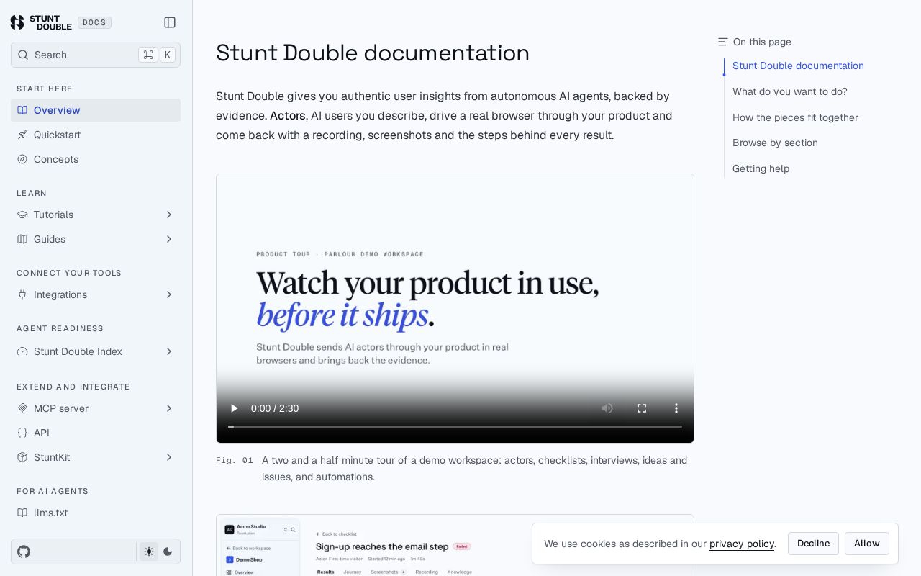This screenshot has height=576, width=921.
Task: Allow cookies
Action: tap(866, 544)
